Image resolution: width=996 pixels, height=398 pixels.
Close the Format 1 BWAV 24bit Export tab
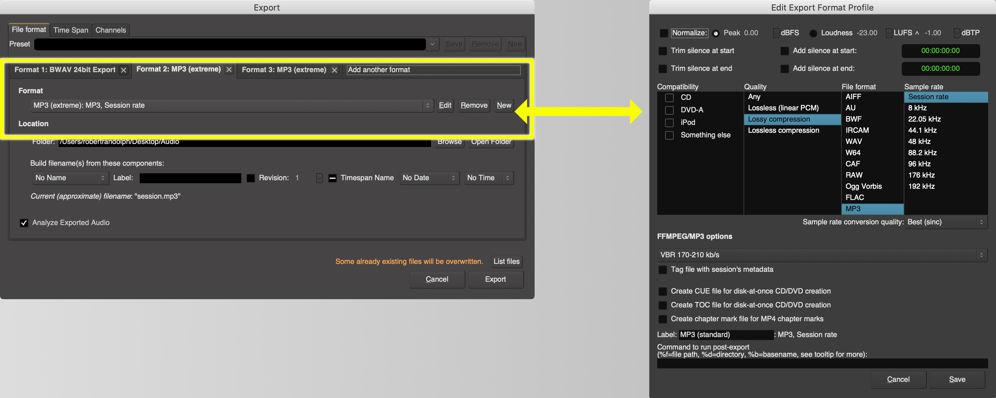point(123,70)
